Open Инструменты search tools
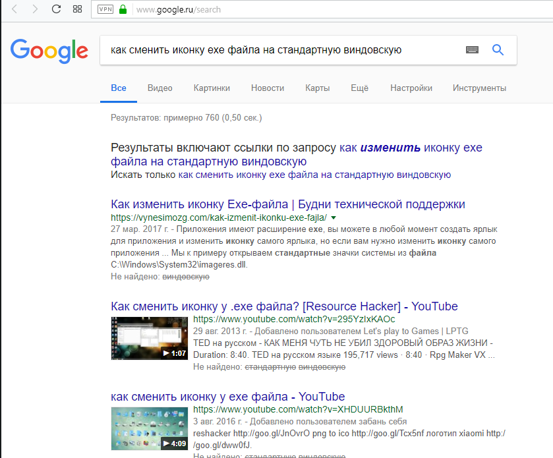 tap(479, 88)
